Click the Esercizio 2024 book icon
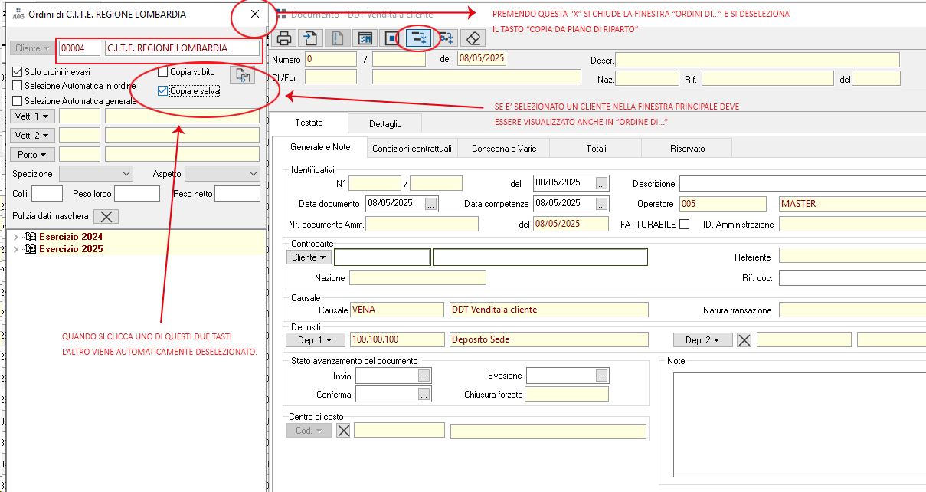Screen dimensions: 926x492 tap(31, 237)
